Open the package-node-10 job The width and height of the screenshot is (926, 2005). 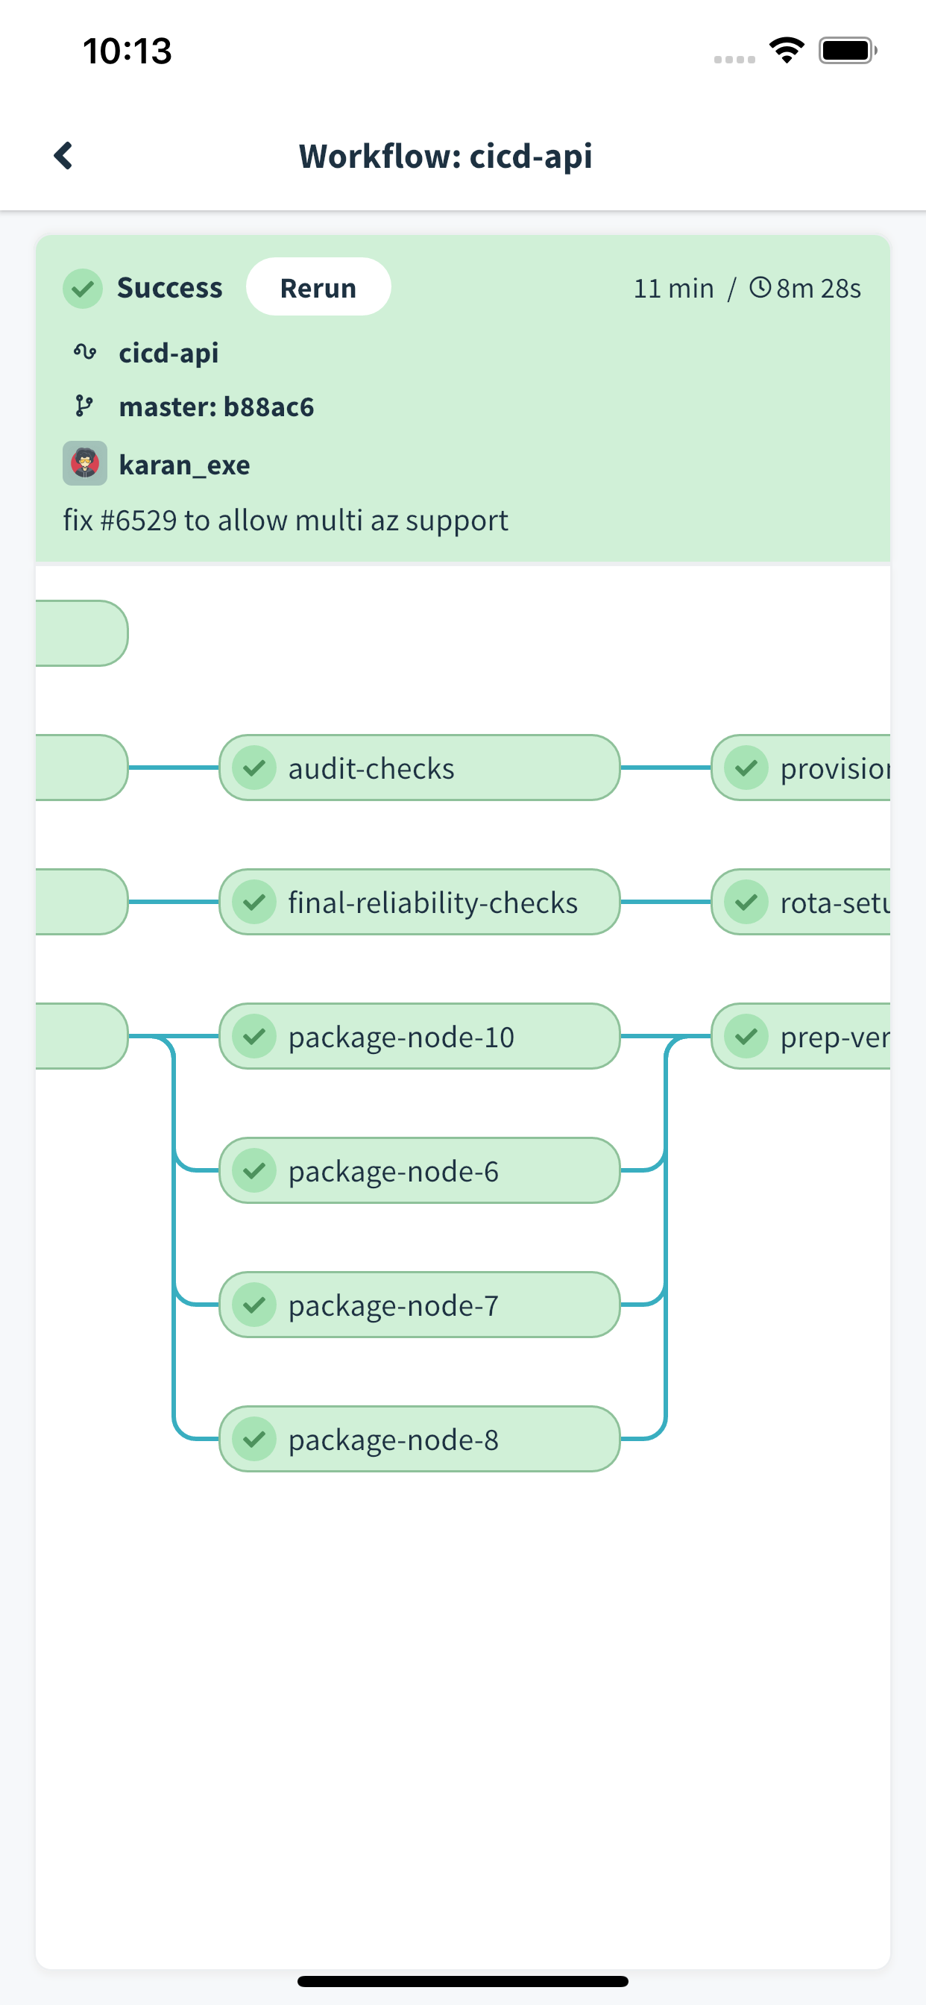point(420,1037)
